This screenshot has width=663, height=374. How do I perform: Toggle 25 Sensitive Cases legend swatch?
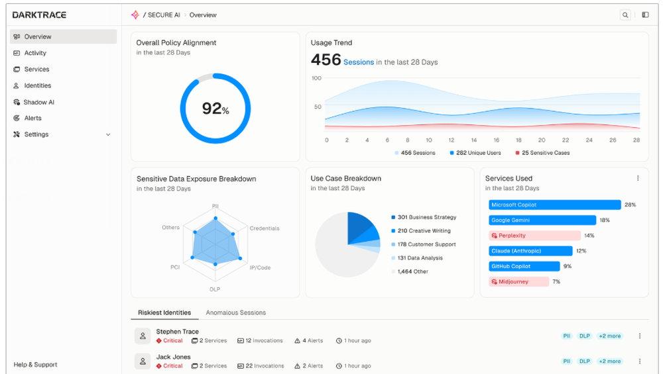(x=518, y=153)
